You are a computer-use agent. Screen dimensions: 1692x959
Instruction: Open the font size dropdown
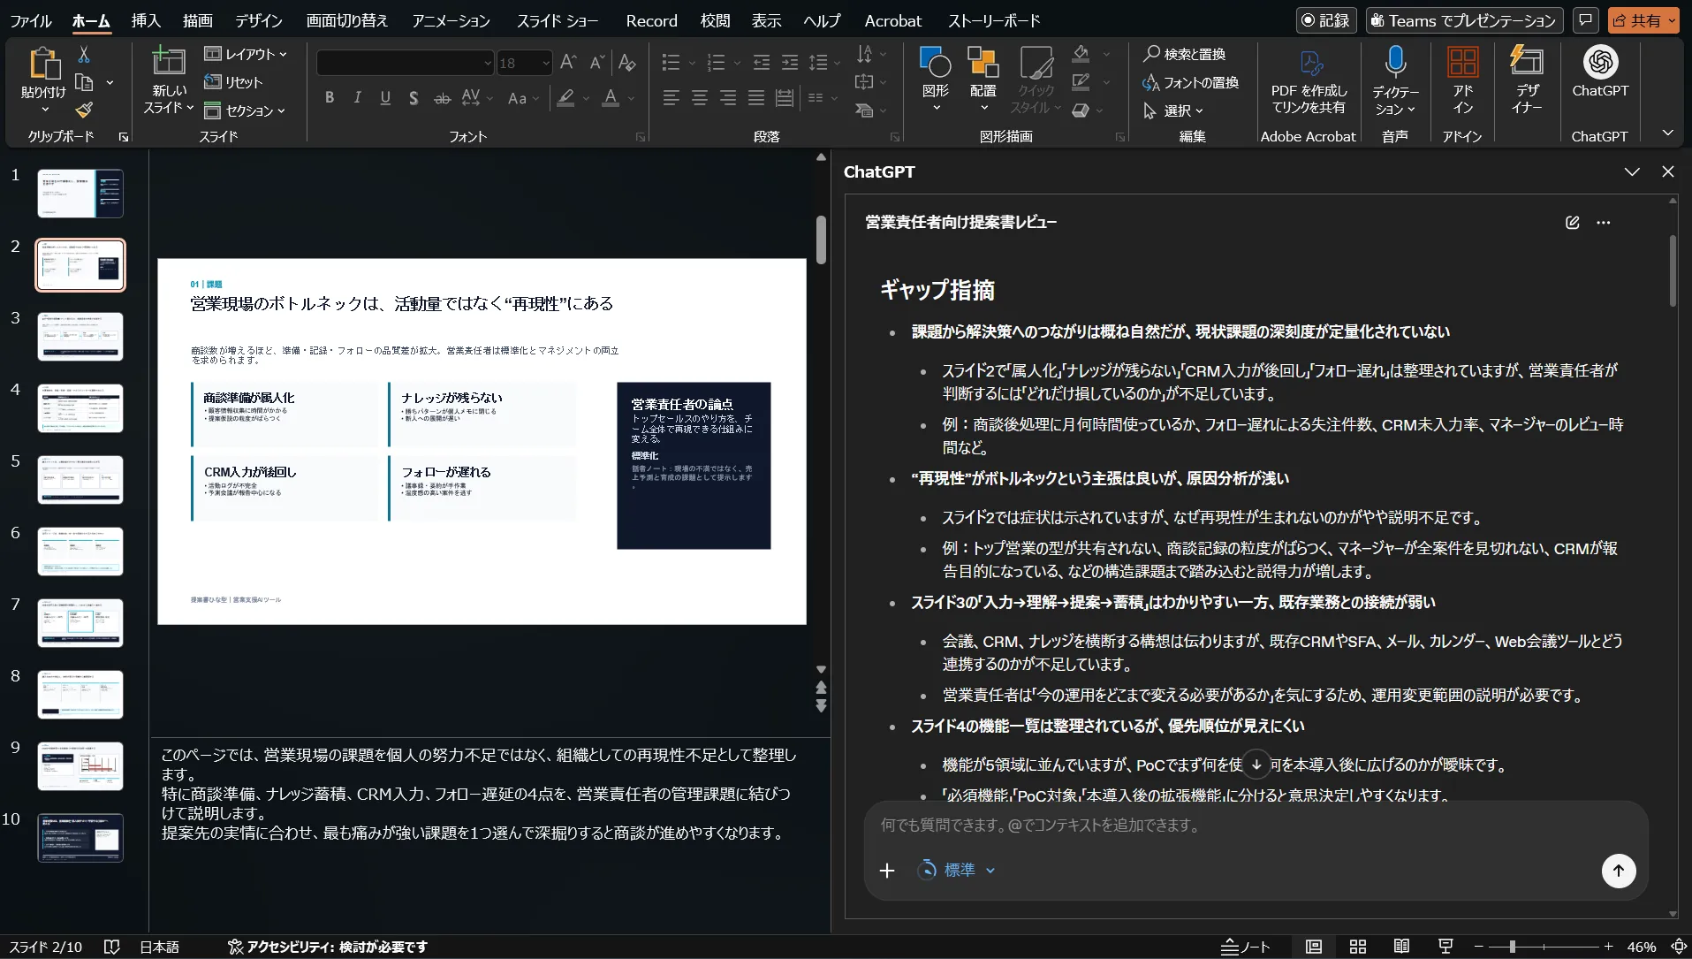(545, 63)
